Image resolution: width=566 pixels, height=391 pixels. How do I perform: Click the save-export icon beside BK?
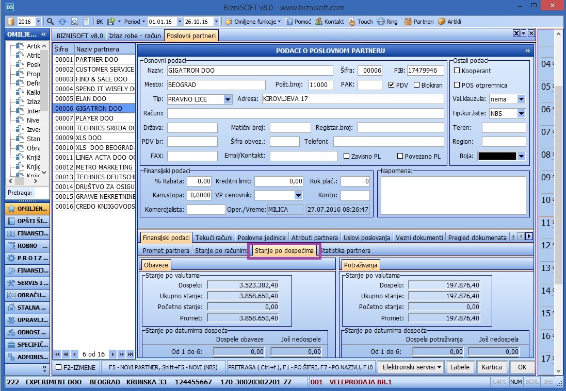pyautogui.click(x=111, y=22)
